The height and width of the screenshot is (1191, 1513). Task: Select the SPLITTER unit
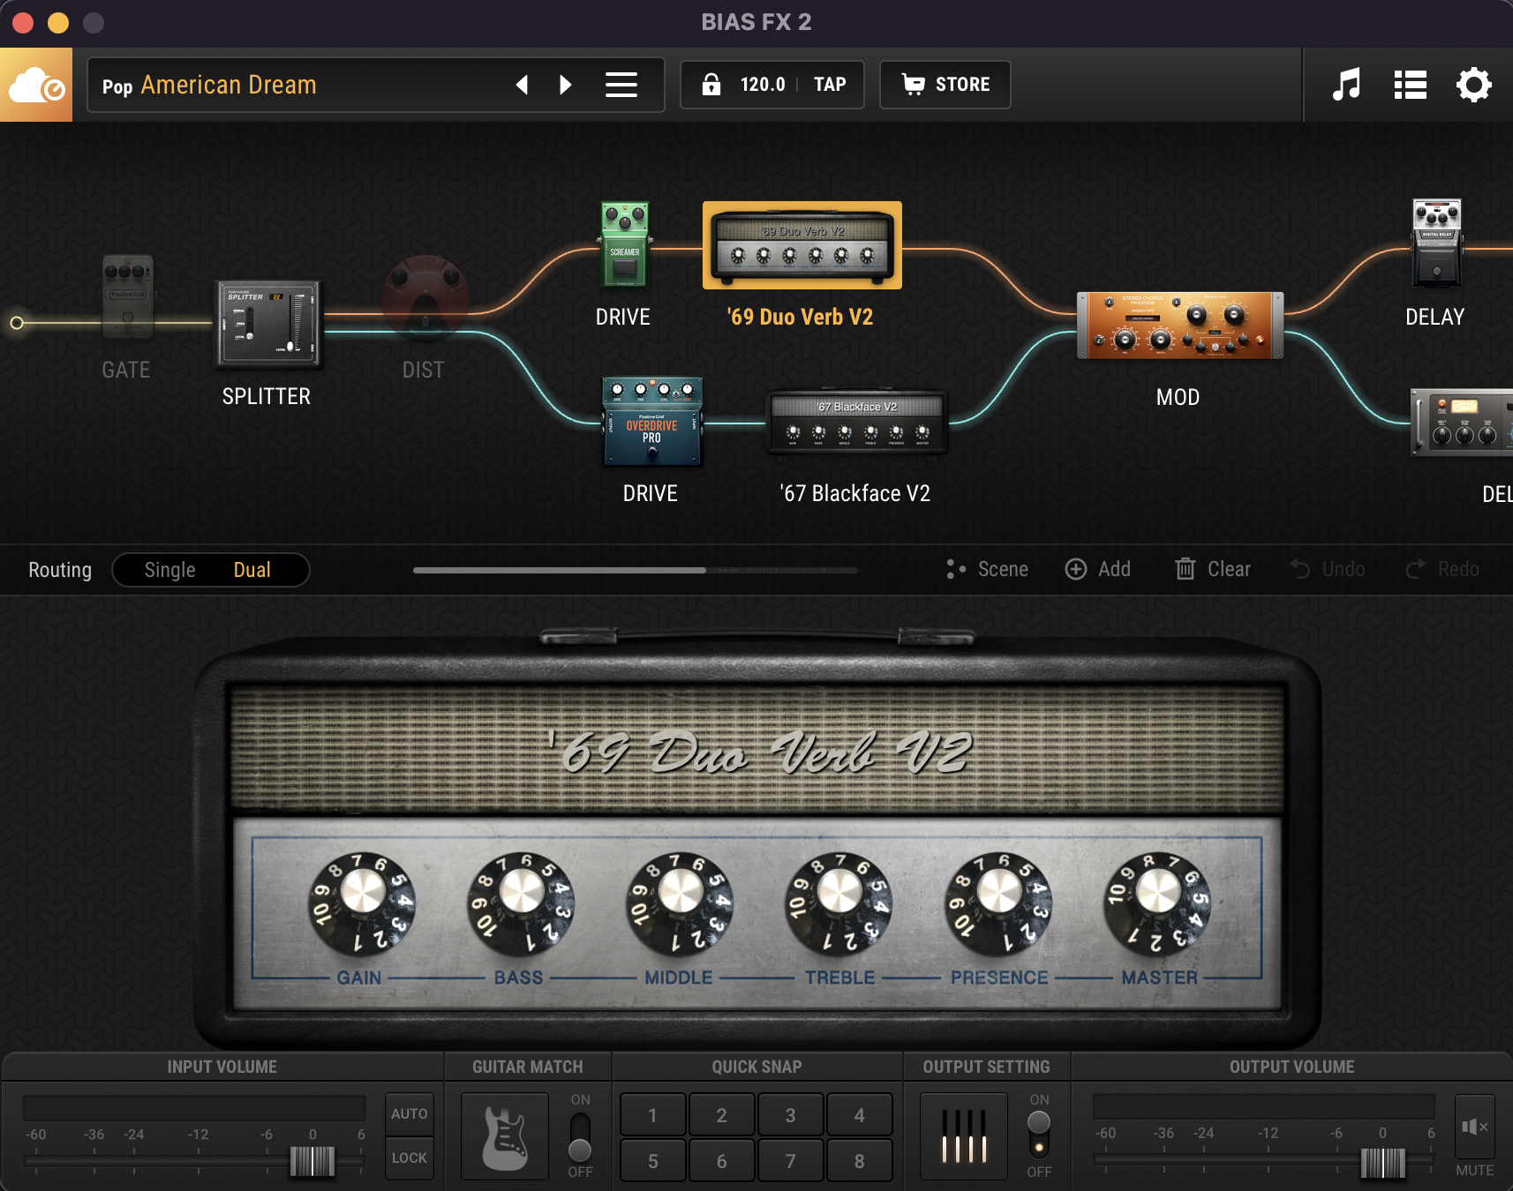268,324
